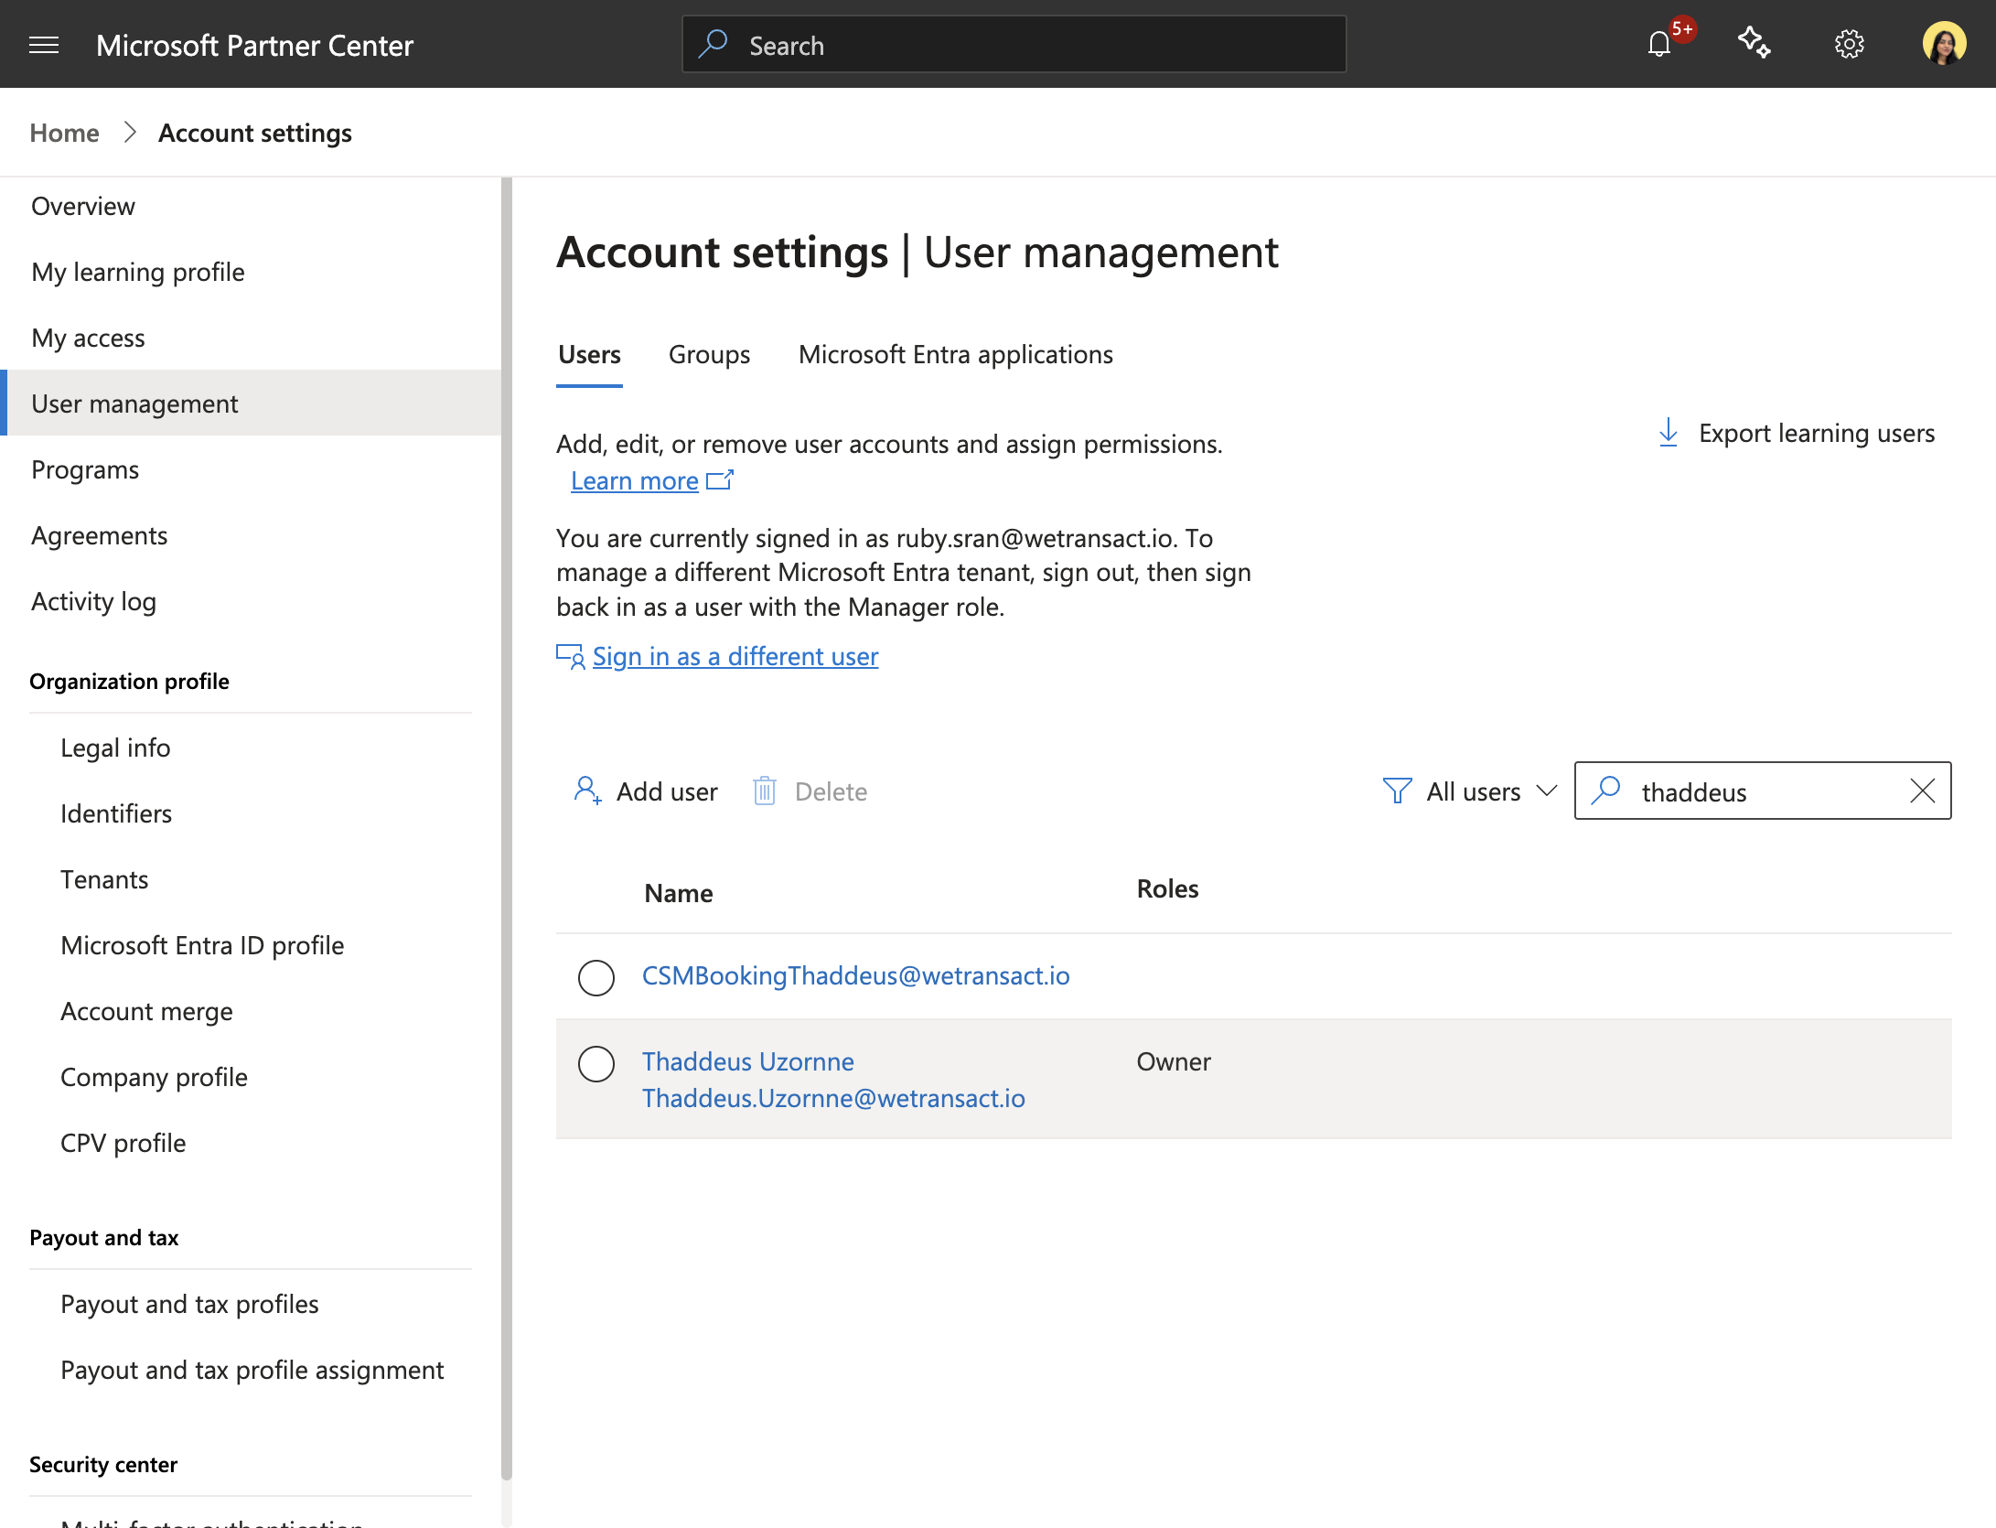1996x1528 pixels.
Task: Click the filter funnel icon
Action: tap(1397, 791)
